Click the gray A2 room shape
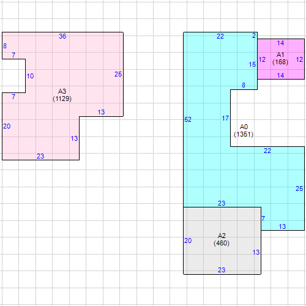306x306 pixels. pyautogui.click(x=222, y=241)
